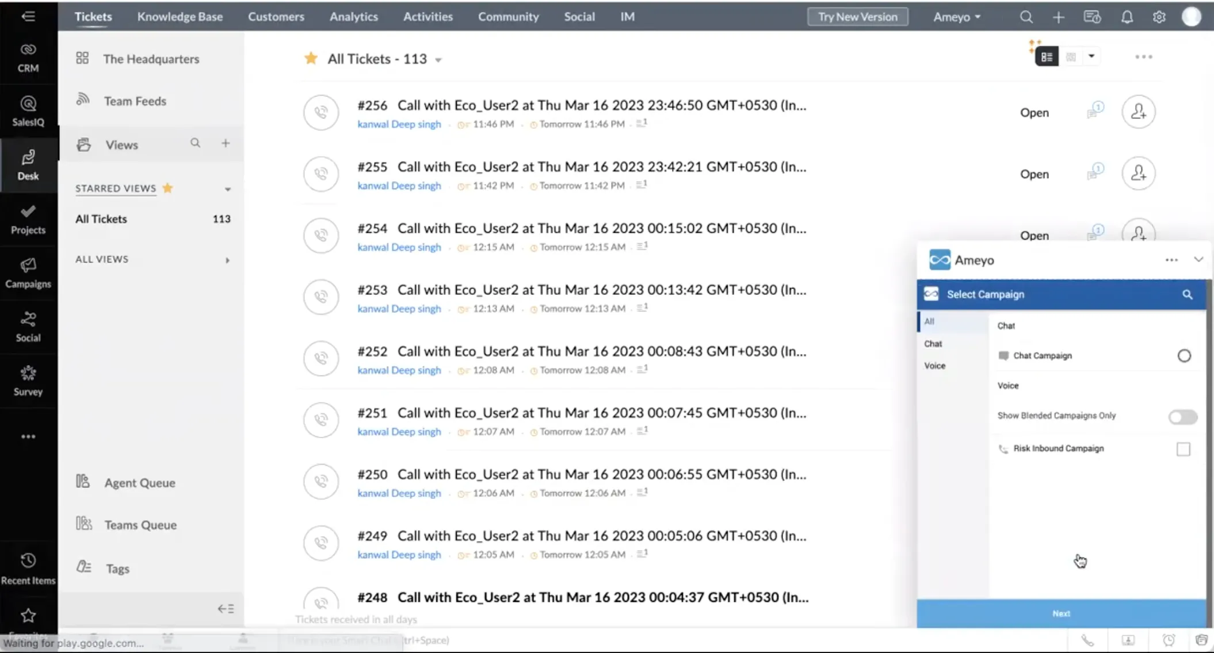Toggle the All Tickets star favorite
This screenshot has width=1214, height=653.
311,58
